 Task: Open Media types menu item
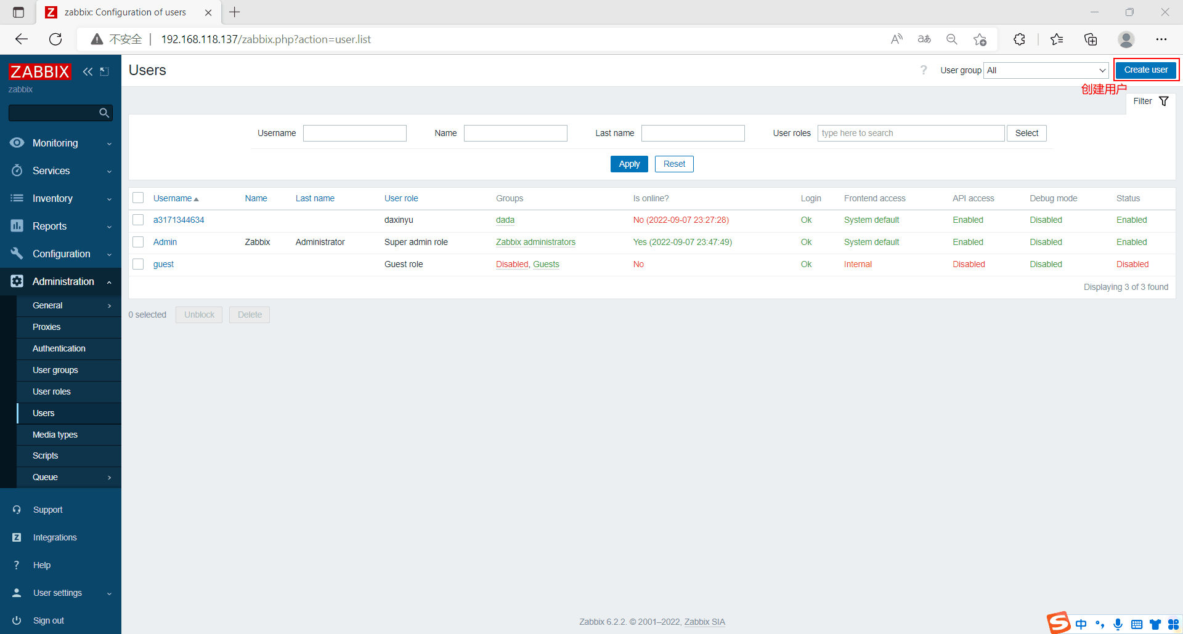(x=69, y=435)
